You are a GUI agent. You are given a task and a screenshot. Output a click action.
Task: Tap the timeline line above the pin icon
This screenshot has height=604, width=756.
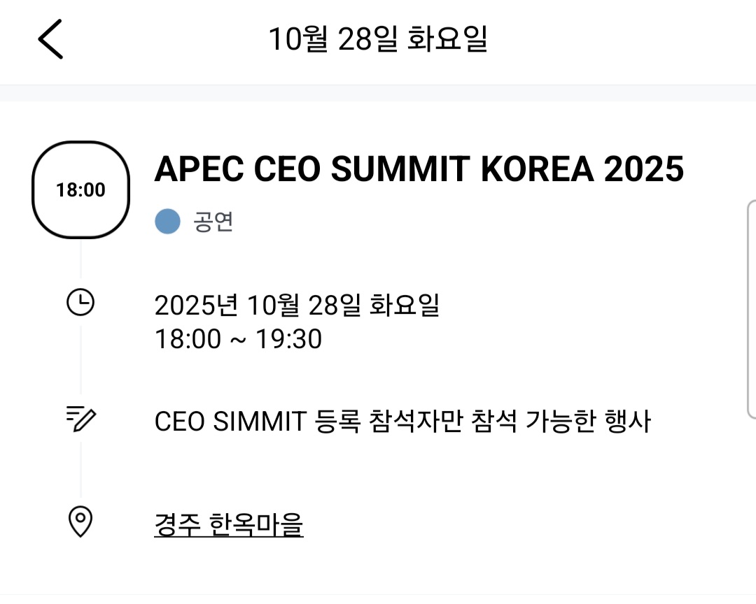pos(80,468)
